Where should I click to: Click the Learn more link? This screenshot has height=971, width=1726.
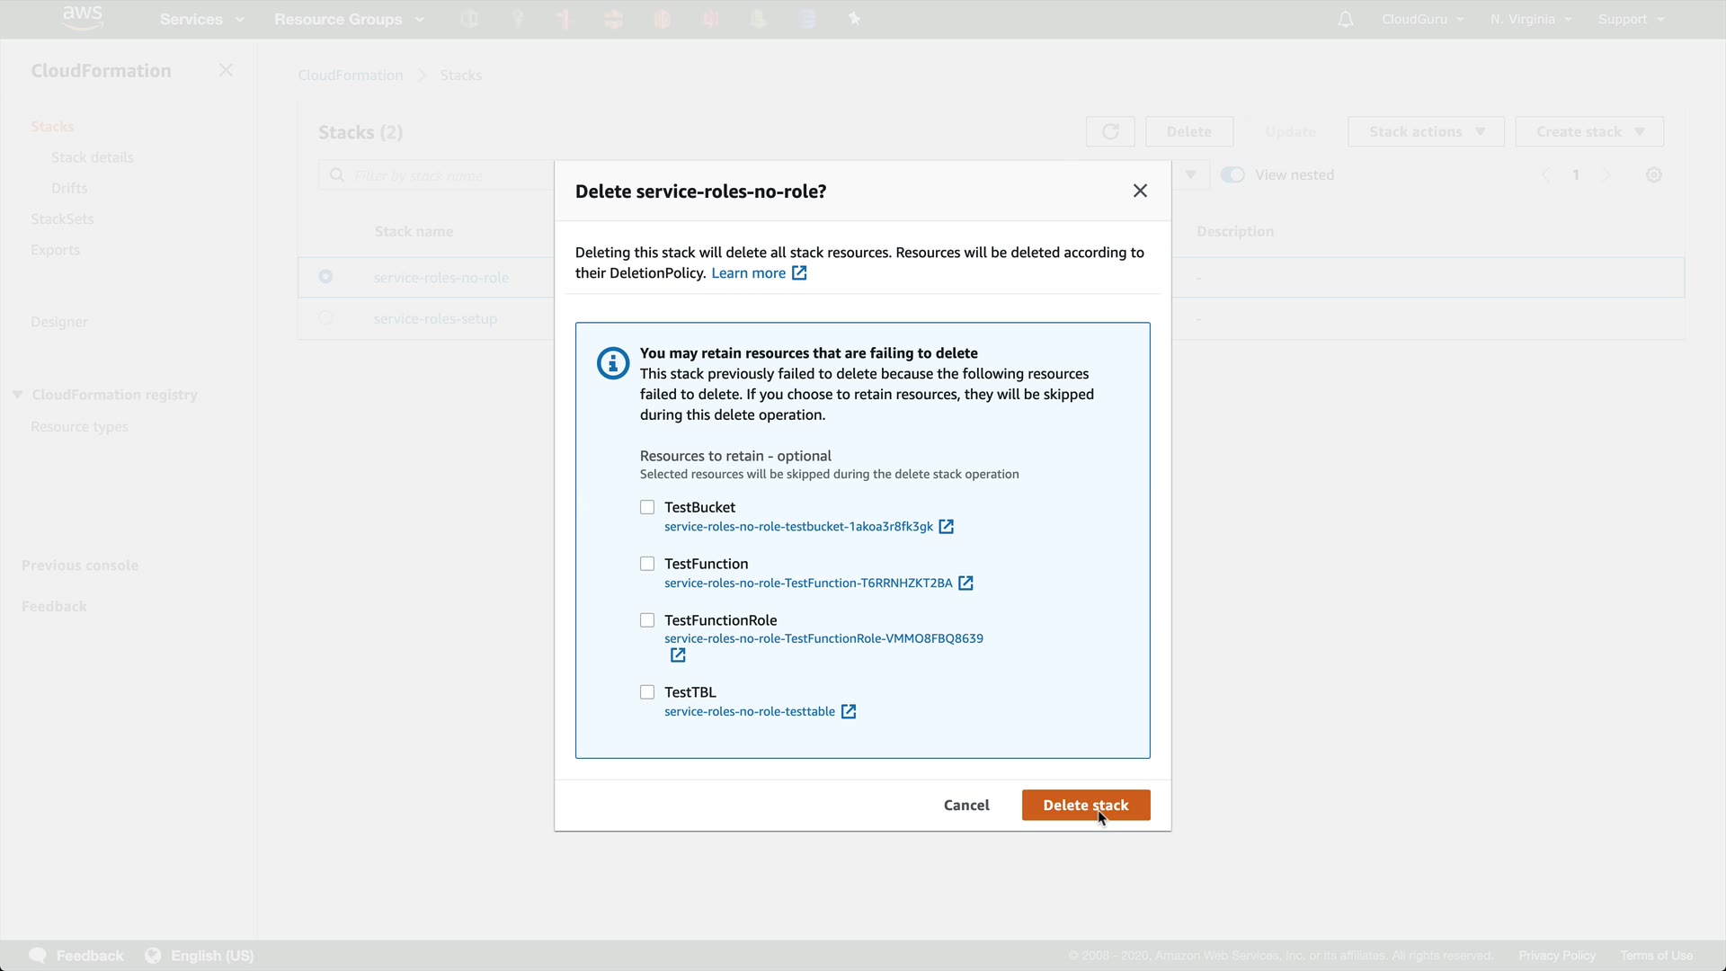pyautogui.click(x=748, y=273)
